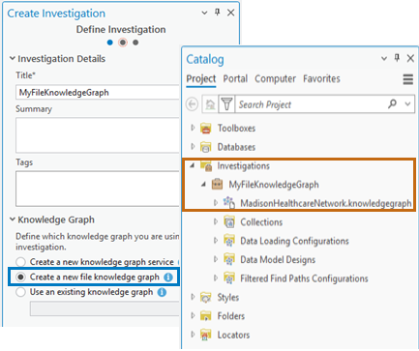Click the Databases folder icon in Catalog
Screen dimensions: 419x351
206,147
